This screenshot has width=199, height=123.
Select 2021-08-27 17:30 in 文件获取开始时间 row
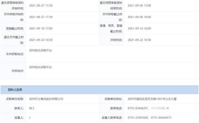(x=41, y=17)
